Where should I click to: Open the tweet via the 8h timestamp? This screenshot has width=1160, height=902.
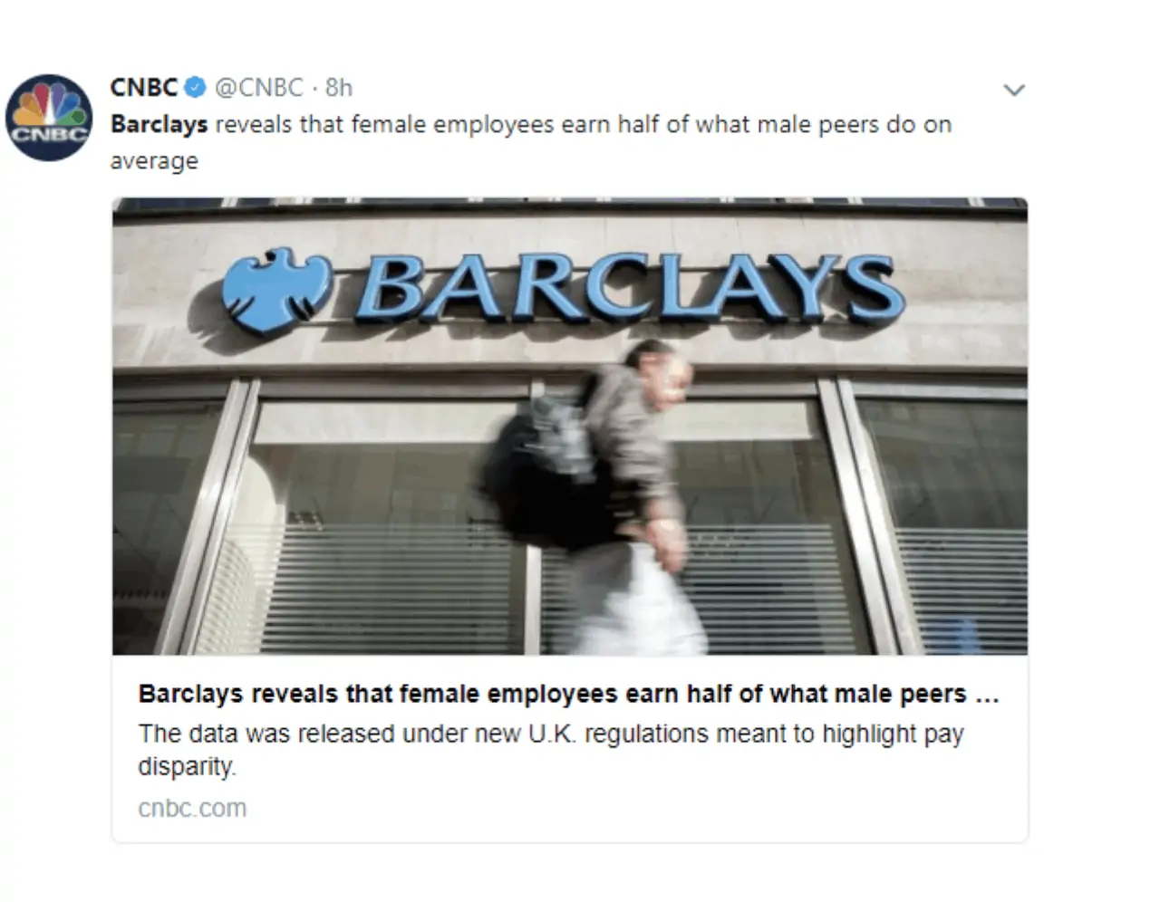click(x=339, y=88)
